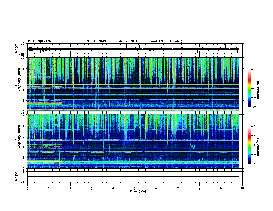Click the "-7" label on ch.2 color bar

pyautogui.click(x=254, y=164)
